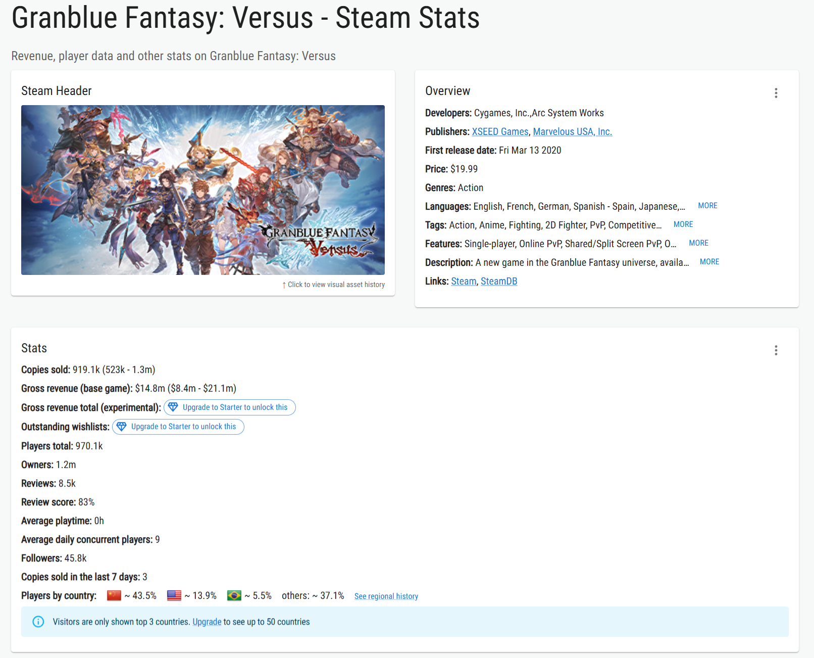
Task: Click the China flag icon
Action: tap(114, 595)
